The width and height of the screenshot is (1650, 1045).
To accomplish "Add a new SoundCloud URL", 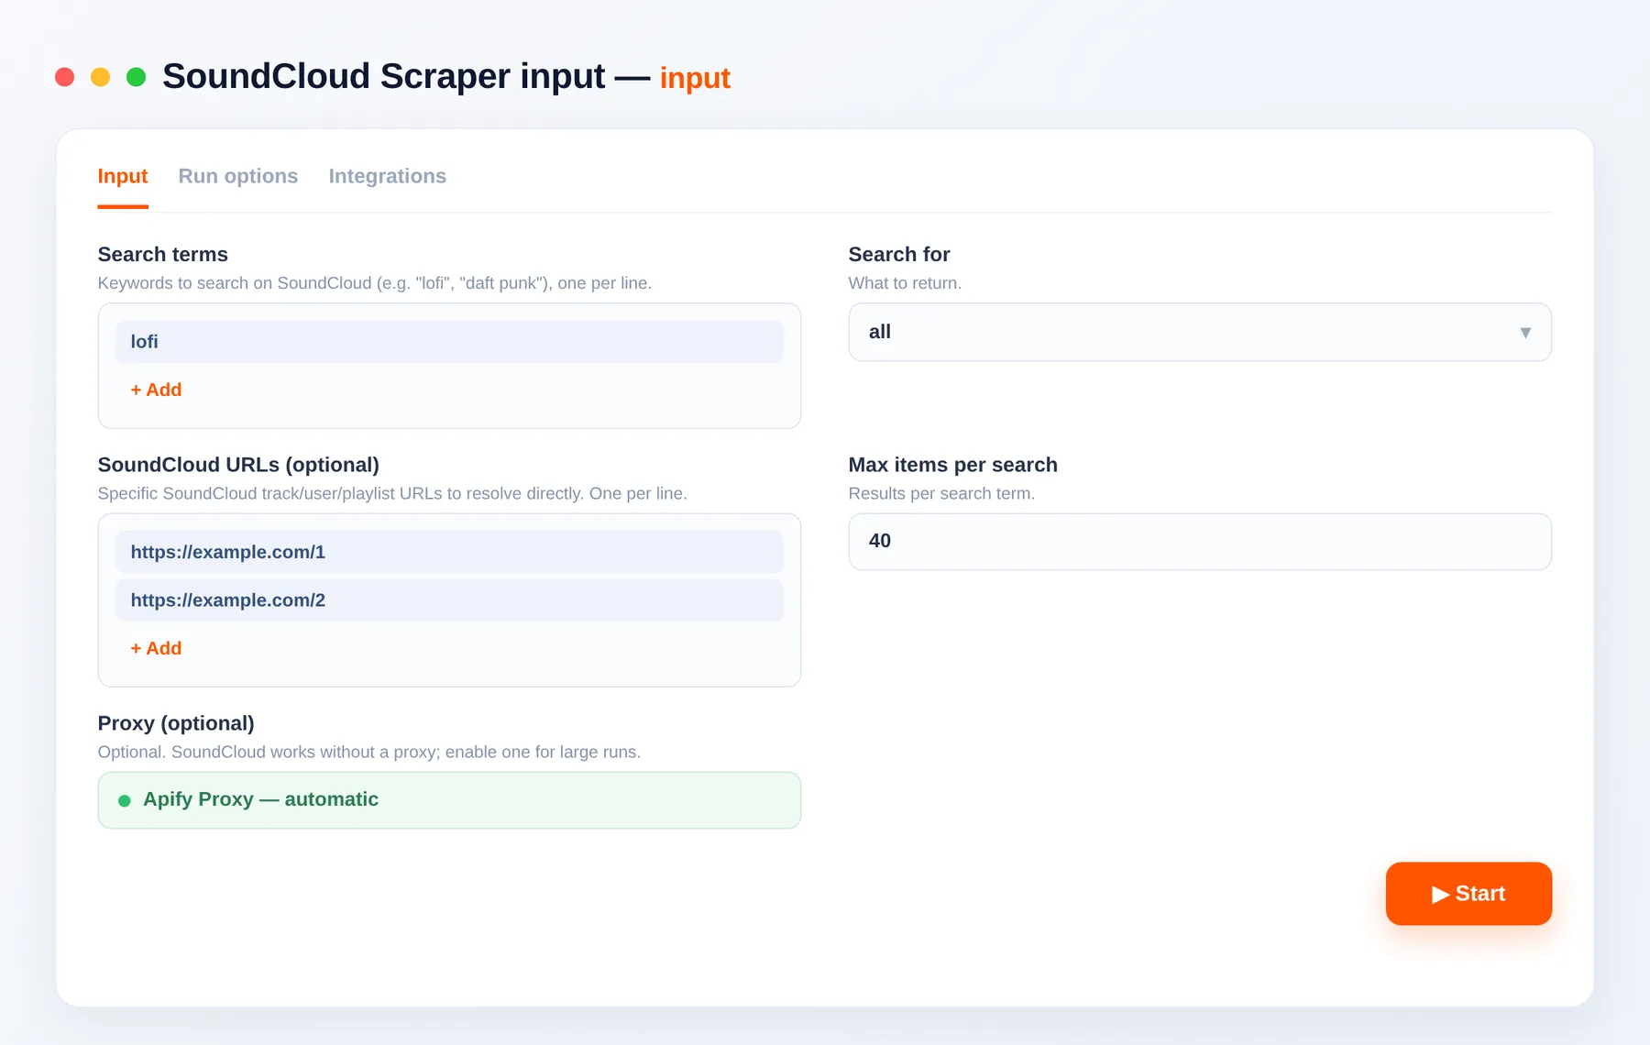I will pyautogui.click(x=156, y=648).
